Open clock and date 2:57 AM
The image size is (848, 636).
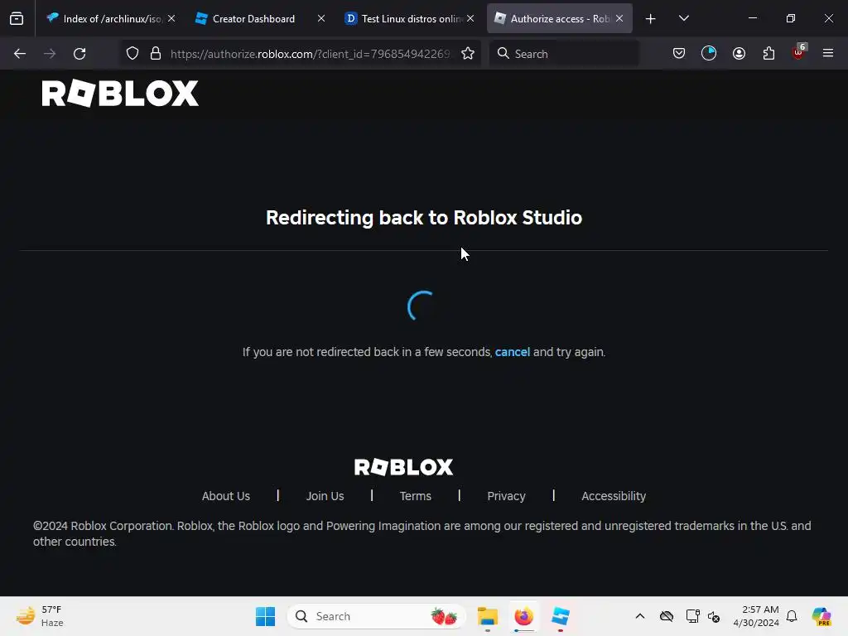point(756,616)
